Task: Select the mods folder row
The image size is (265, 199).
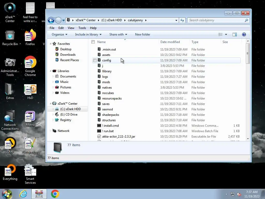Action: [166, 82]
